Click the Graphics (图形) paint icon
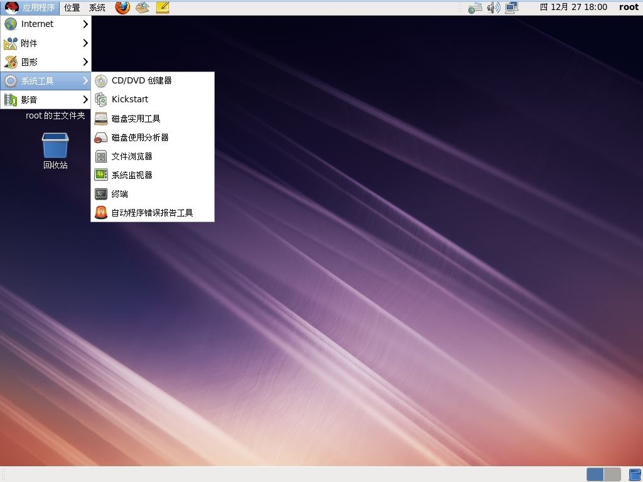Image resolution: width=643 pixels, height=482 pixels. point(11,62)
